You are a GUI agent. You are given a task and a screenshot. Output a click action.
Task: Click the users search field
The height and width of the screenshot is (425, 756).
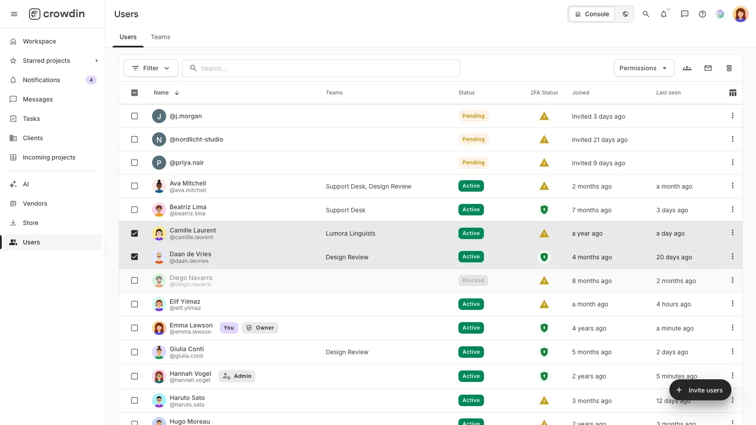321,68
